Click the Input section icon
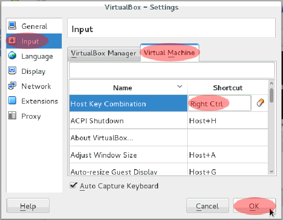Screen dimensions: 283x220 pos(12,41)
